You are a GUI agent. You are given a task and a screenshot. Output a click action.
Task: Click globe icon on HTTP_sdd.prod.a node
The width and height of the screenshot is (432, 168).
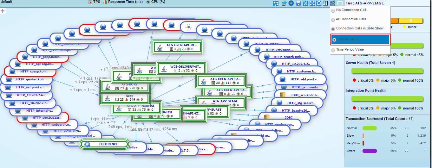283,79
